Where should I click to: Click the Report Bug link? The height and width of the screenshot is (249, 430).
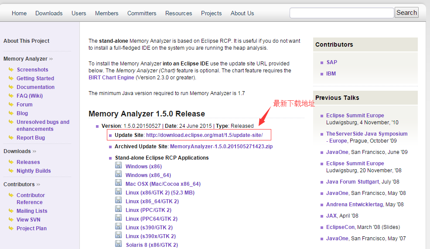pos(31,138)
